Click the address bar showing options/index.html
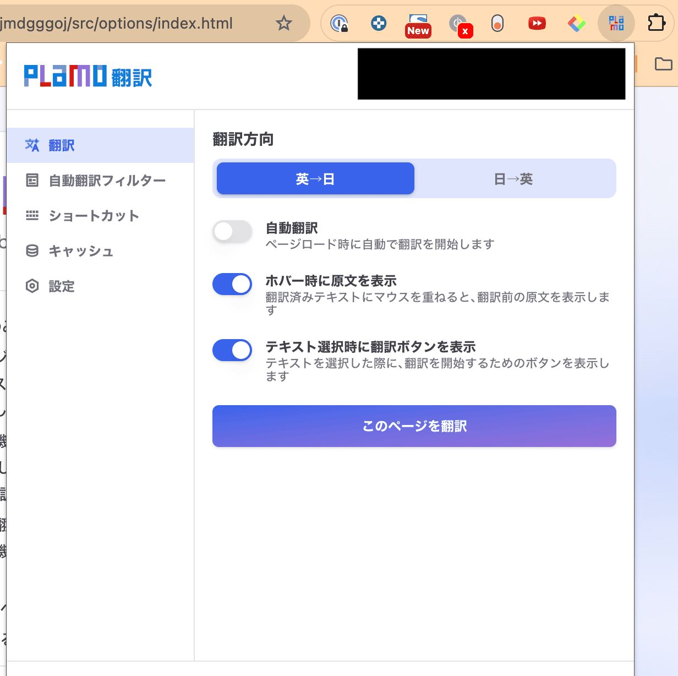This screenshot has height=676, width=678. (x=118, y=24)
